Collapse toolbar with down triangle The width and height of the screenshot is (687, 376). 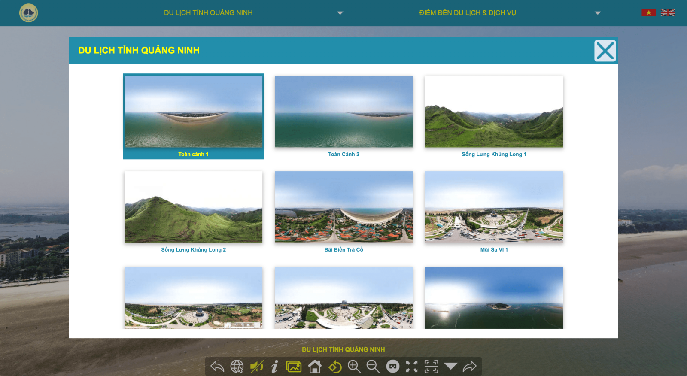coord(451,366)
